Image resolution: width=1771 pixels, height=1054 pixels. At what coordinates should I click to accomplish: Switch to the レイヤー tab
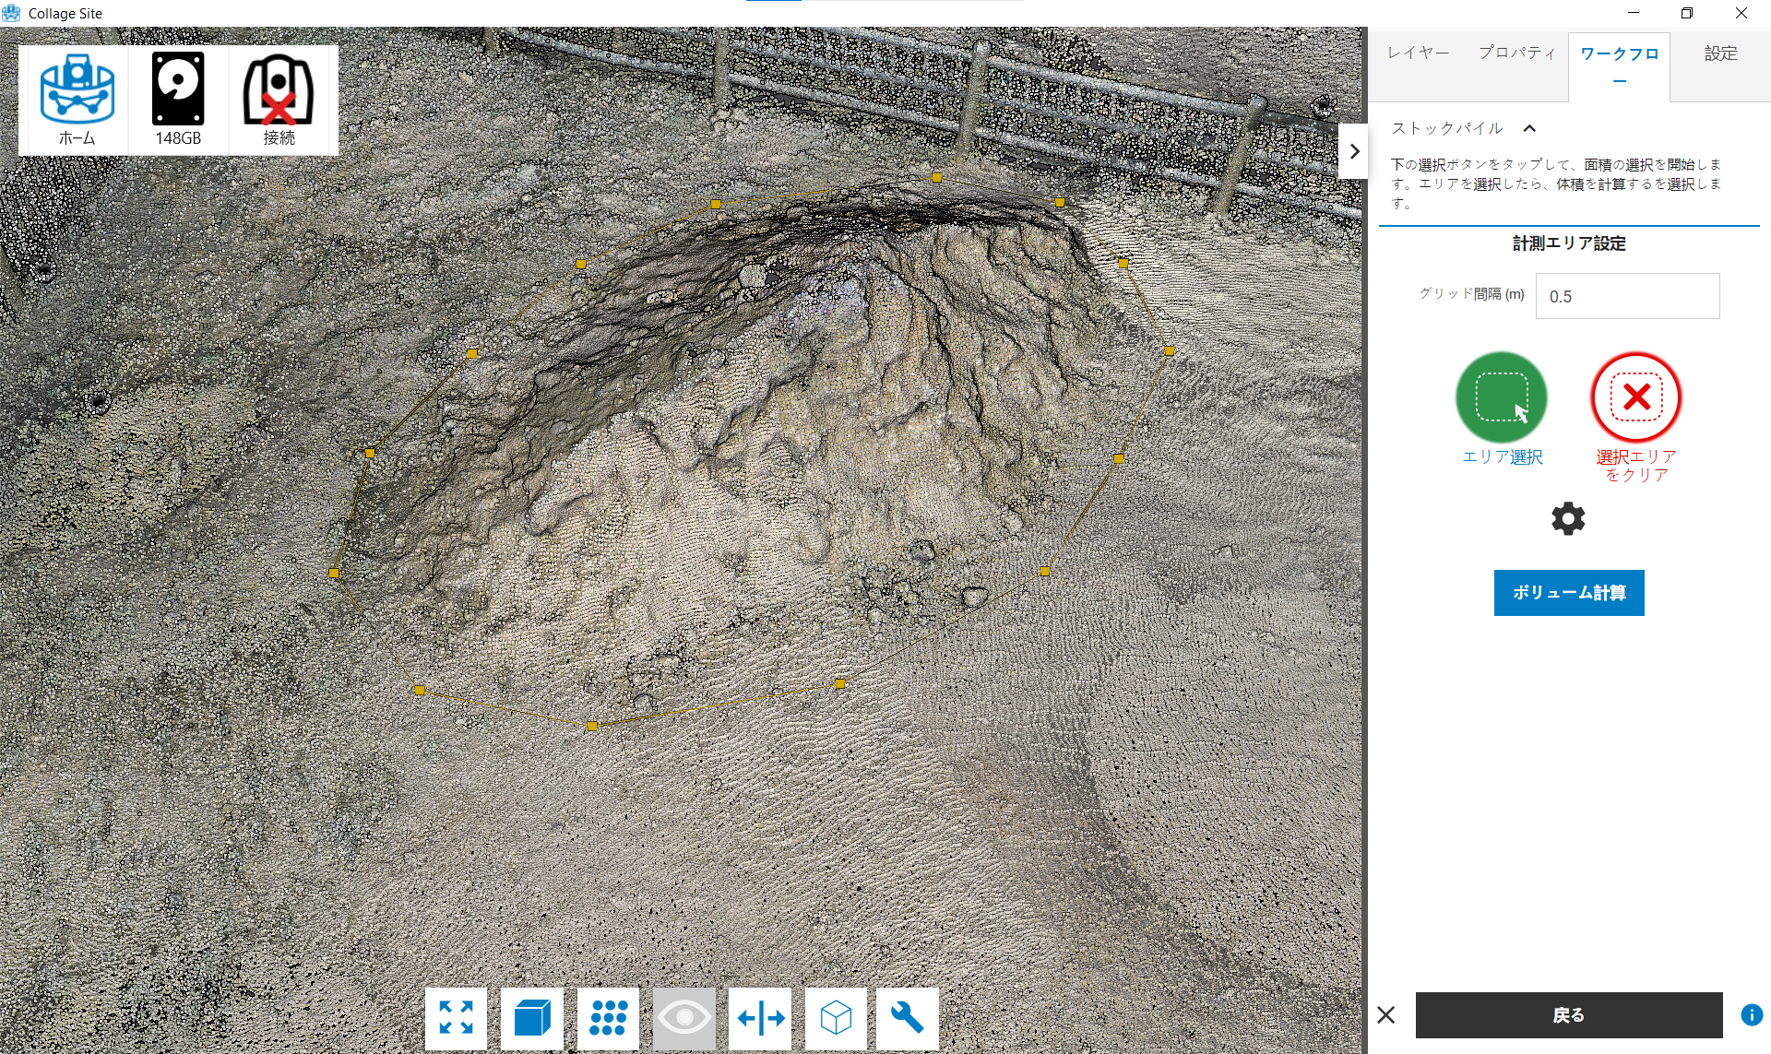[x=1419, y=53]
